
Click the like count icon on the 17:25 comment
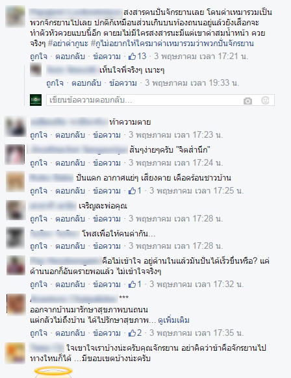tap(132, 191)
